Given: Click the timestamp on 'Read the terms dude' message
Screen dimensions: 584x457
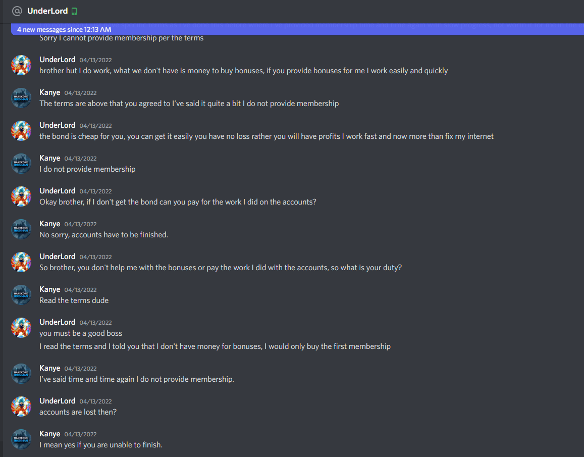Looking at the screenshot, I should point(80,290).
